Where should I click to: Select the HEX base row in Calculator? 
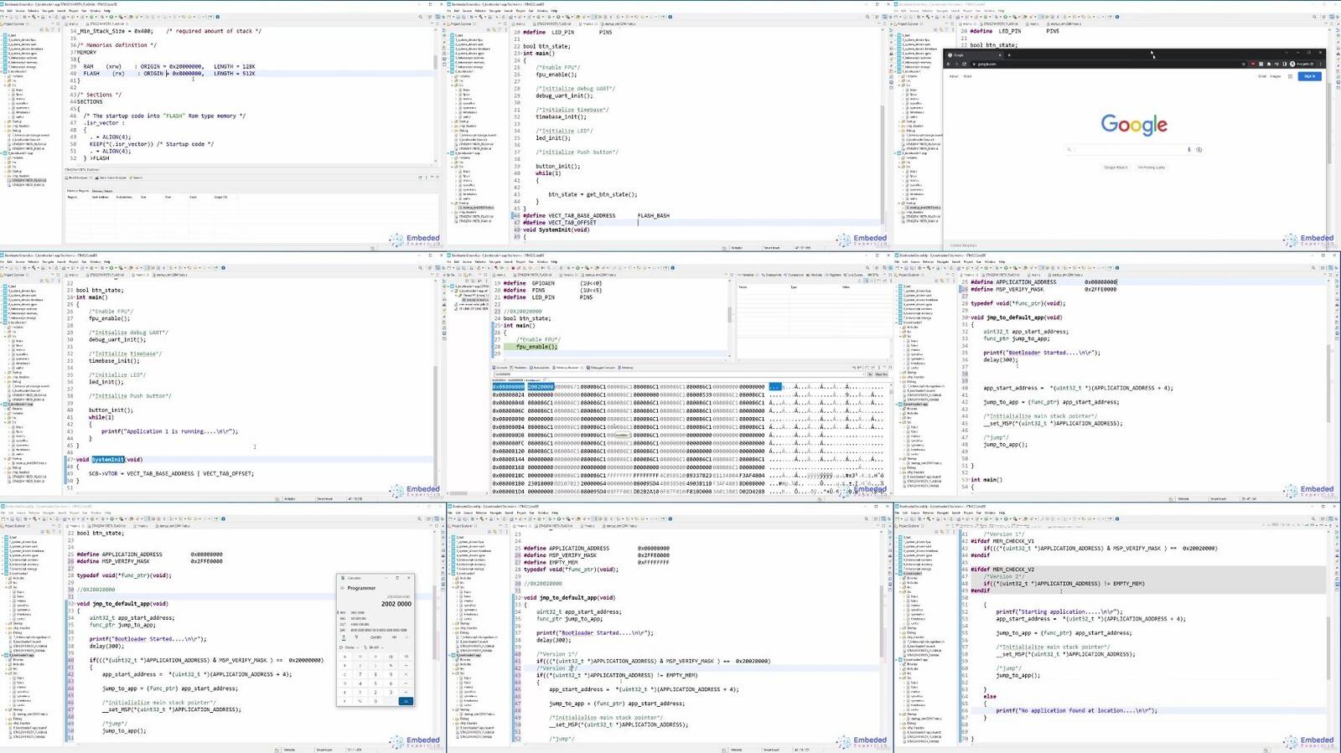click(375, 612)
